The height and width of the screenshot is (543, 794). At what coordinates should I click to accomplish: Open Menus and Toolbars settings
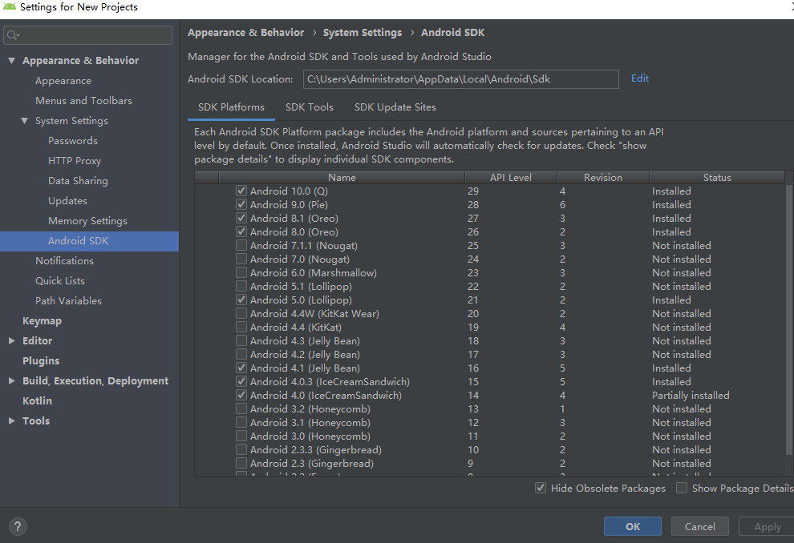pyautogui.click(x=83, y=101)
